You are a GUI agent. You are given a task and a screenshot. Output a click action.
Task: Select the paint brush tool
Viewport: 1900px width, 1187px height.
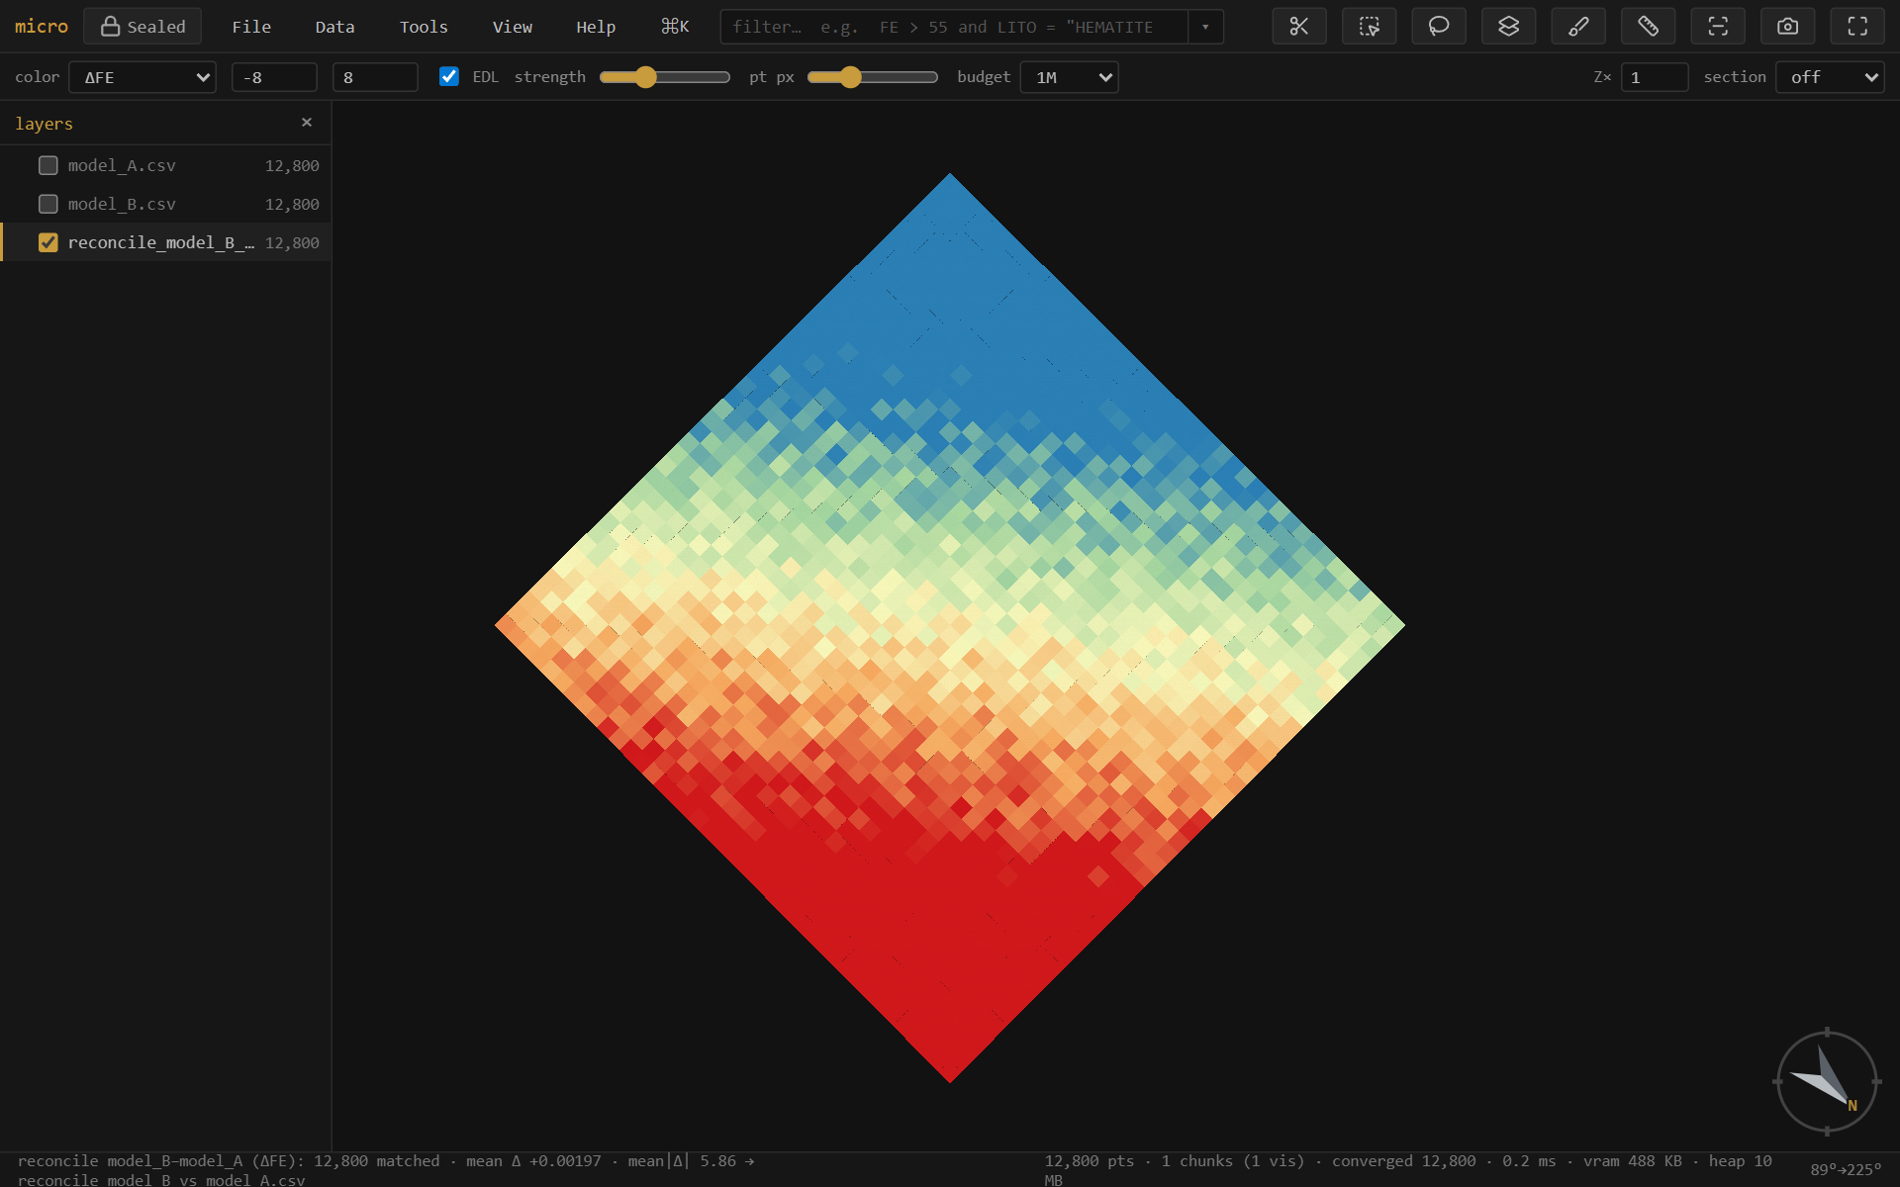[1578, 27]
